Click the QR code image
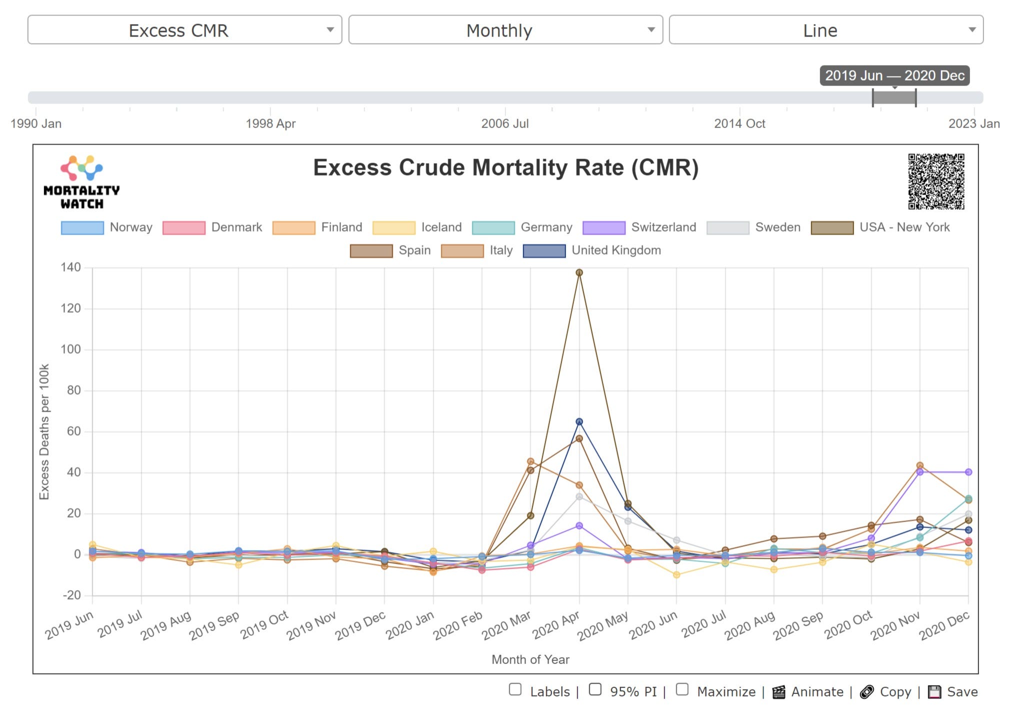 pos(936,182)
